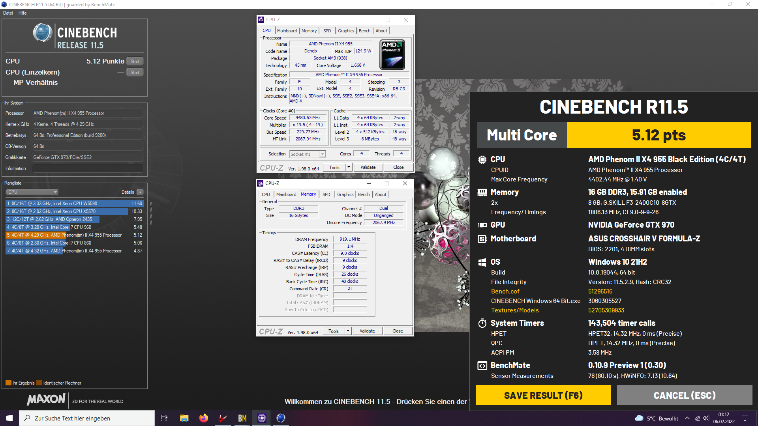Viewport: 758px width, 426px height.
Task: Click the AMD Phenom II processor logo
Action: click(x=392, y=54)
